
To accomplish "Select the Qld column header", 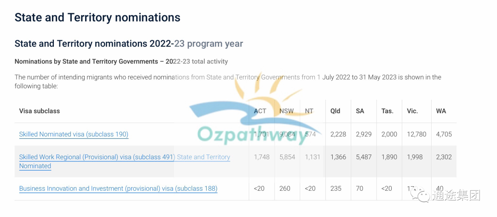I will (335, 111).
